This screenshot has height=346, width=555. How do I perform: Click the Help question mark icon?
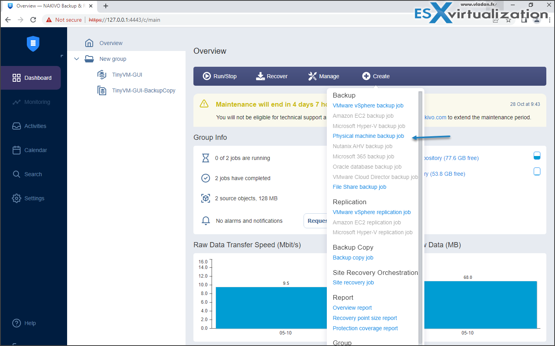17,323
